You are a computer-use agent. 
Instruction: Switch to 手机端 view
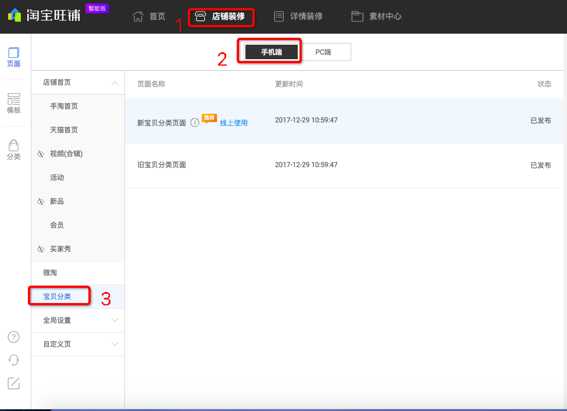coord(272,52)
